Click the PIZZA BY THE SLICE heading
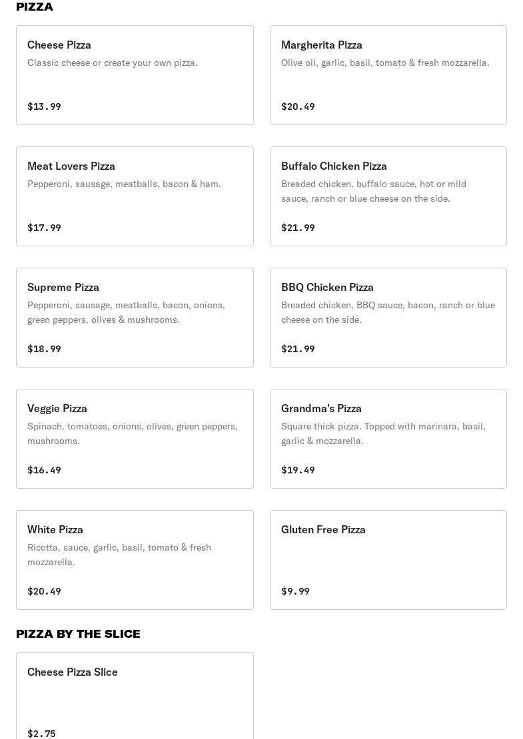523x739 pixels. pos(78,634)
